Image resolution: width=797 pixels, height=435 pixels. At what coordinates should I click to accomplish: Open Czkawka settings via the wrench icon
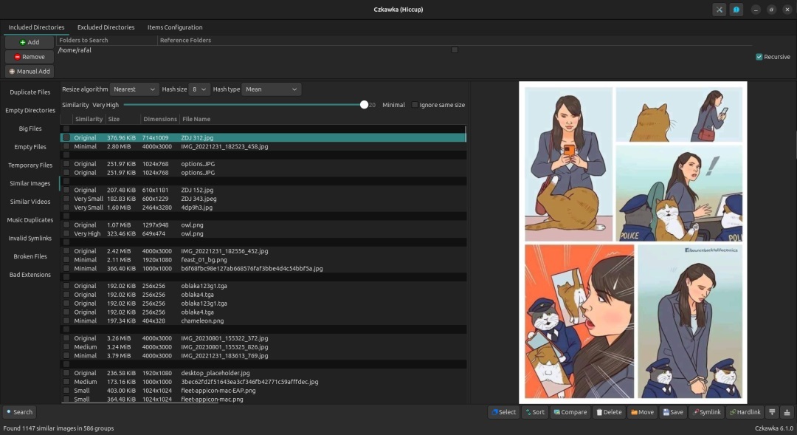click(720, 10)
